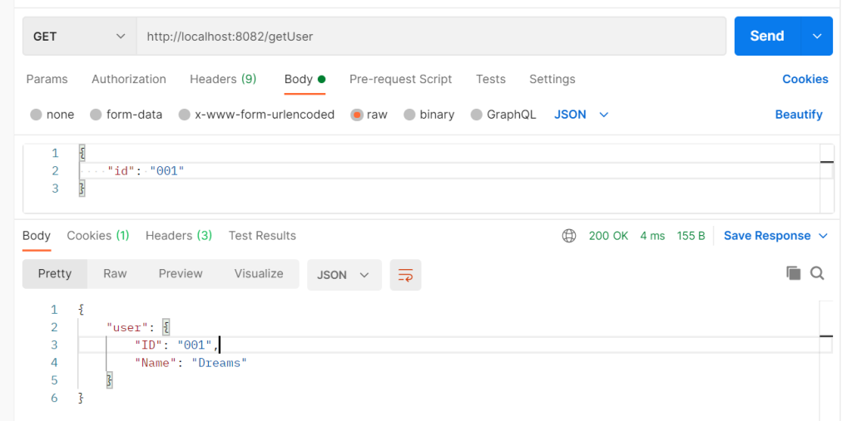Viewport: 852px width, 421px height.
Task: Open the GET method dropdown
Action: tap(77, 37)
